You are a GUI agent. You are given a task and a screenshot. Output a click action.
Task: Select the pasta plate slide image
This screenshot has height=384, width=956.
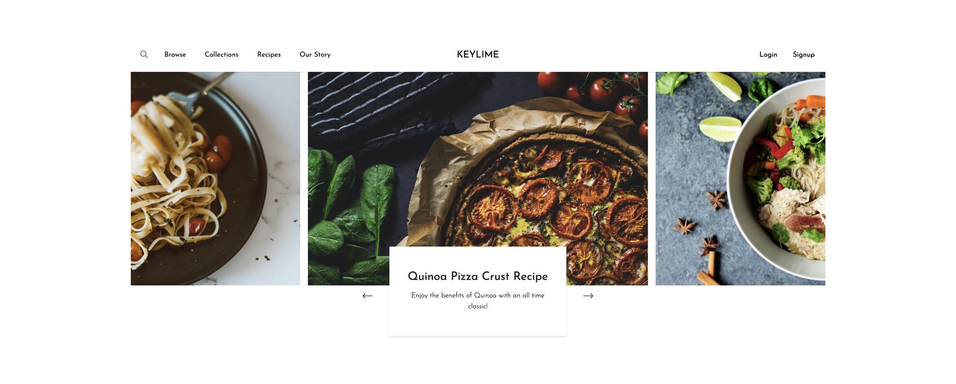click(x=216, y=178)
